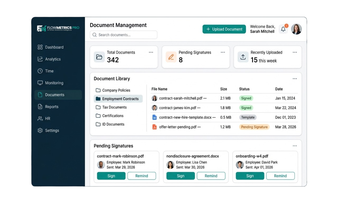Navigate to Settings in the sidebar
Image resolution: width=338 pixels, height=204 pixels.
point(52,130)
